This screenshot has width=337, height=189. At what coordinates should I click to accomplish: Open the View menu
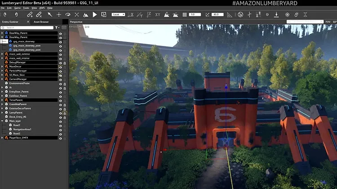click(x=34, y=8)
